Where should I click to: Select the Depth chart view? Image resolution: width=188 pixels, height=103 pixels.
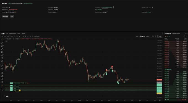click(148, 36)
